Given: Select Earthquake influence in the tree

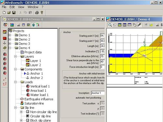Looking at the screenshot, I should [x=39, y=99].
